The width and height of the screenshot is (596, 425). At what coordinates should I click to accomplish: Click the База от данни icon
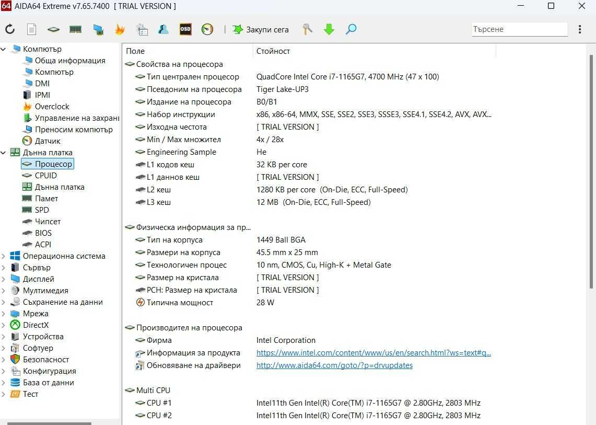[15, 382]
